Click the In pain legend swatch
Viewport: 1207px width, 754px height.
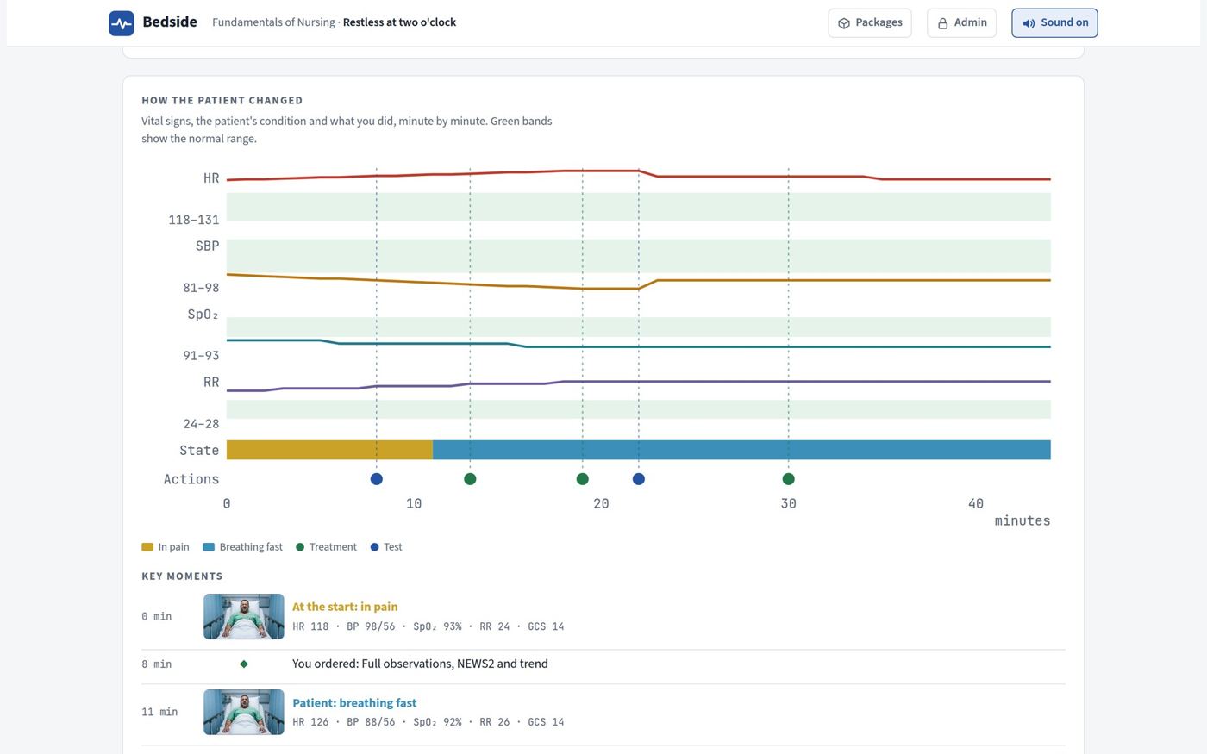[x=147, y=547]
